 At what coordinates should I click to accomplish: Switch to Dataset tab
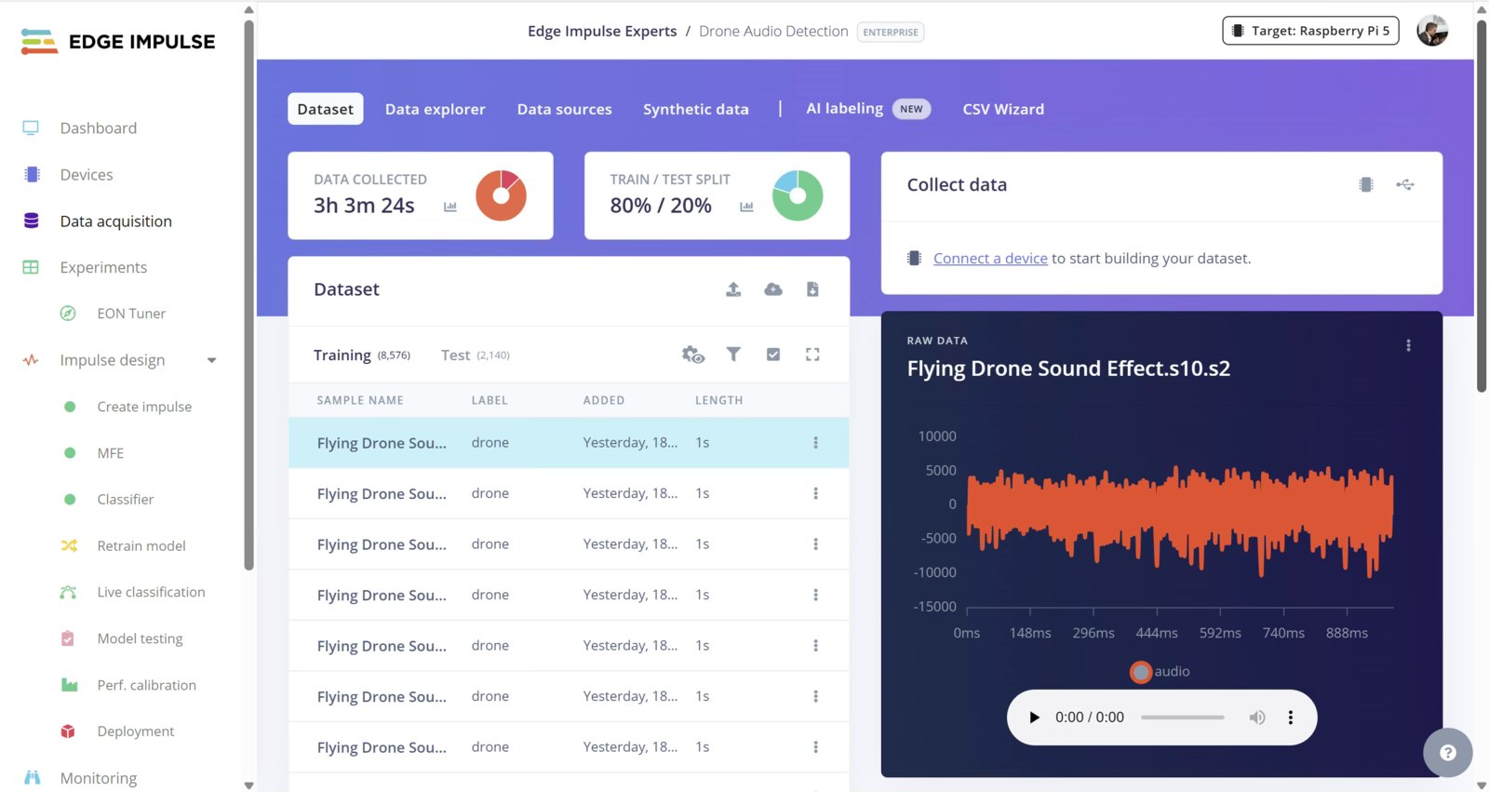click(x=325, y=109)
